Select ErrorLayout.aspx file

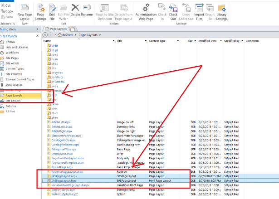tap(62, 154)
